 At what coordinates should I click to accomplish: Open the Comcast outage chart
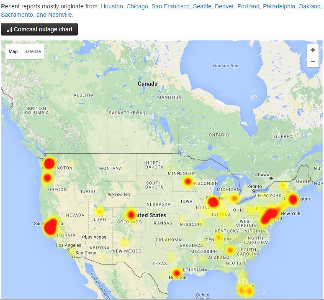(39, 29)
